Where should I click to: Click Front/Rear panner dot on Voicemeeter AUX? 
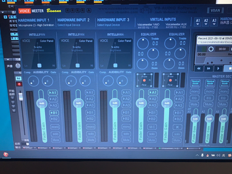170,80
